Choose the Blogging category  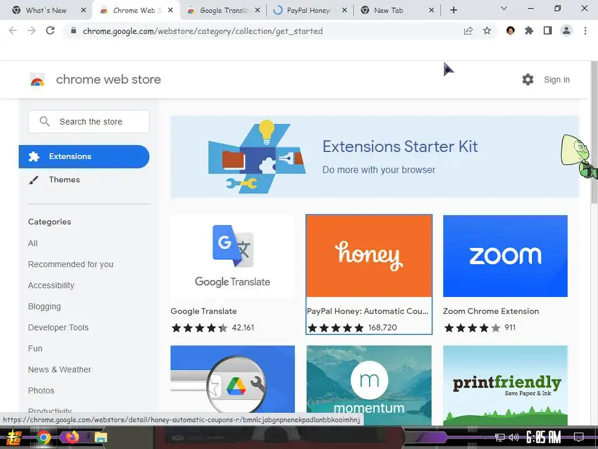[44, 306]
